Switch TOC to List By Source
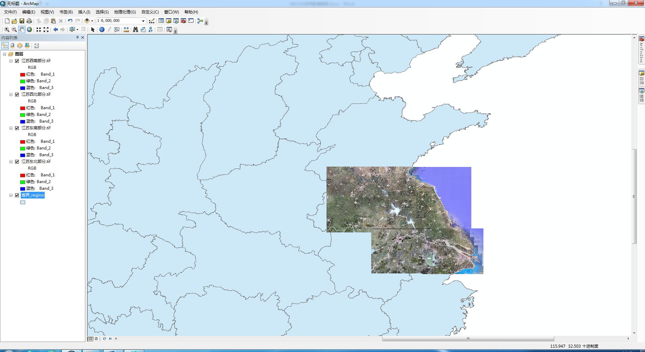The height and width of the screenshot is (352, 645). coord(12,46)
